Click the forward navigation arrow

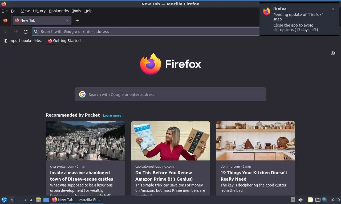pos(16,32)
